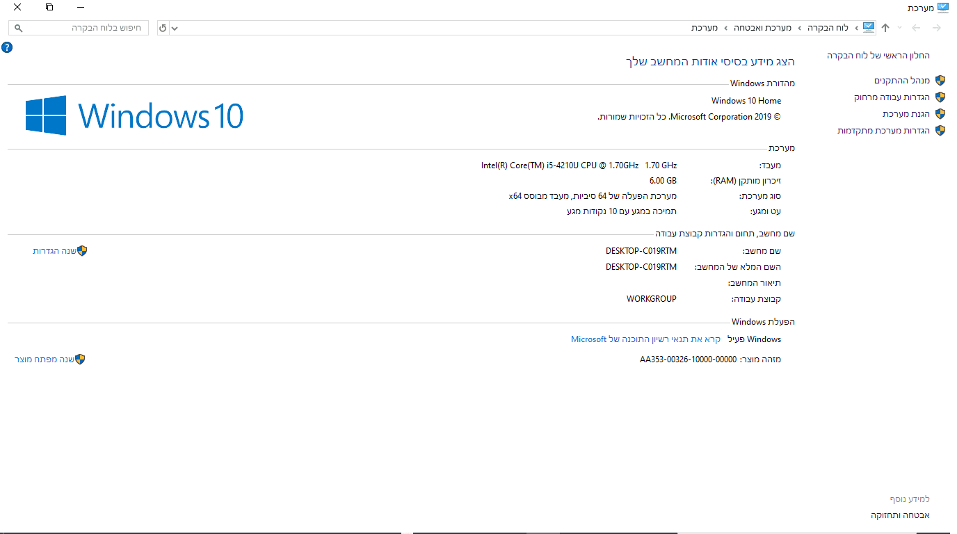Click the '6.00 GB' installed RAM value
This screenshot has width=957, height=534.
(663, 181)
